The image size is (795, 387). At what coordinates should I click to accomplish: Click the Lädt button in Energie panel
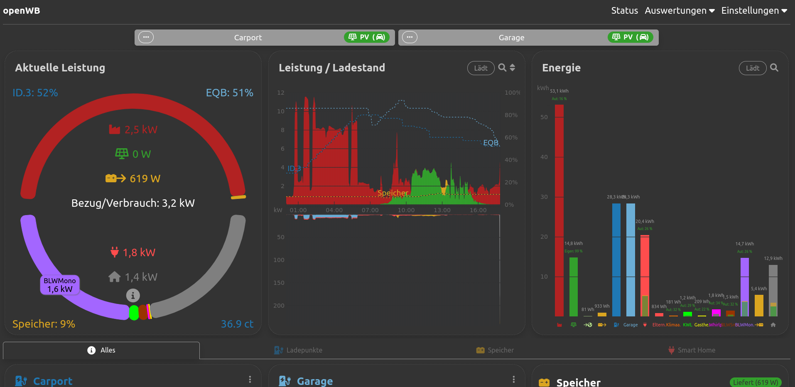[x=752, y=68]
